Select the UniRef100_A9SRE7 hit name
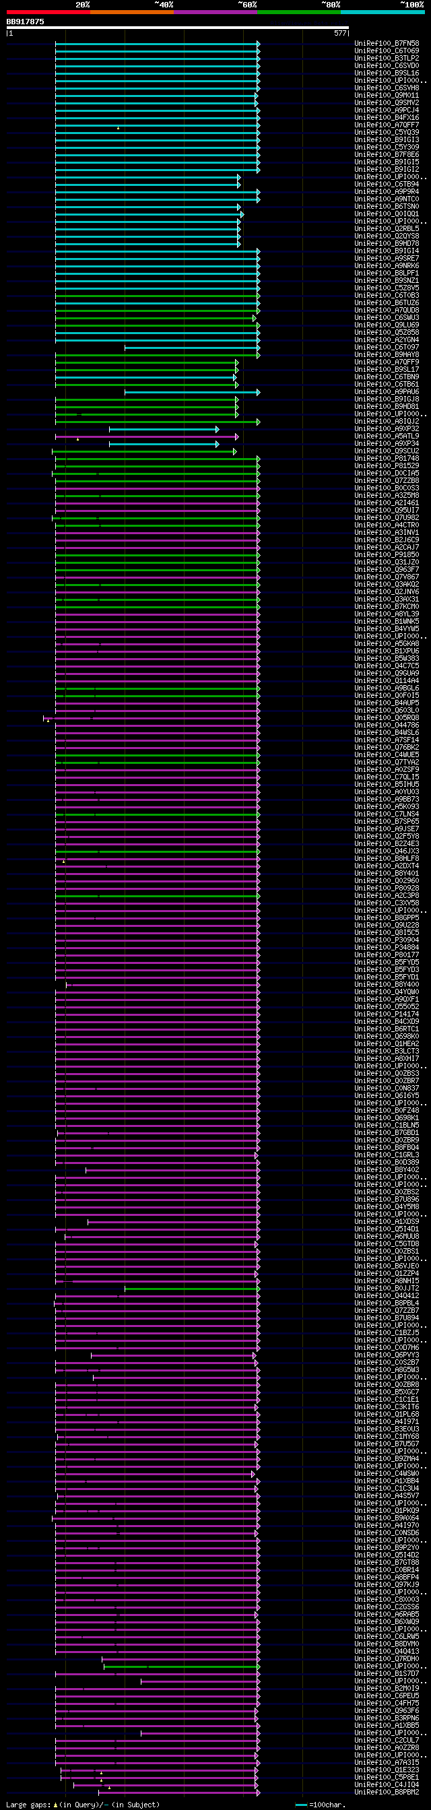 (387, 259)
